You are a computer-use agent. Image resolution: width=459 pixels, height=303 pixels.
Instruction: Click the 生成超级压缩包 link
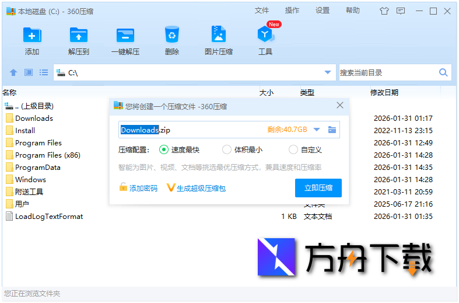[201, 188]
